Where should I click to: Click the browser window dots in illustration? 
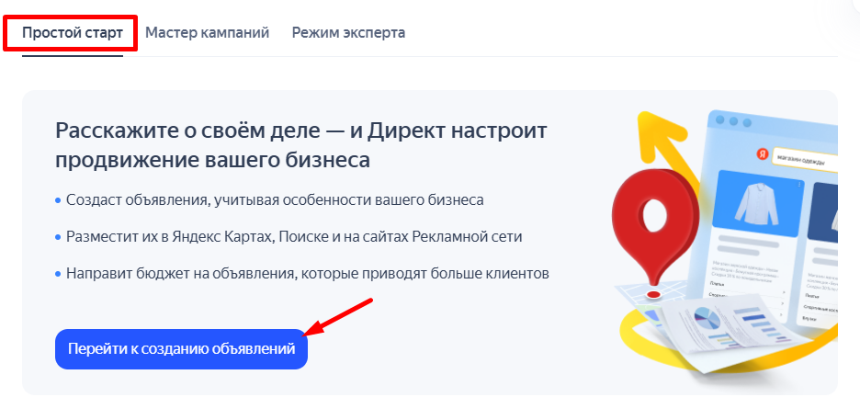(733, 121)
